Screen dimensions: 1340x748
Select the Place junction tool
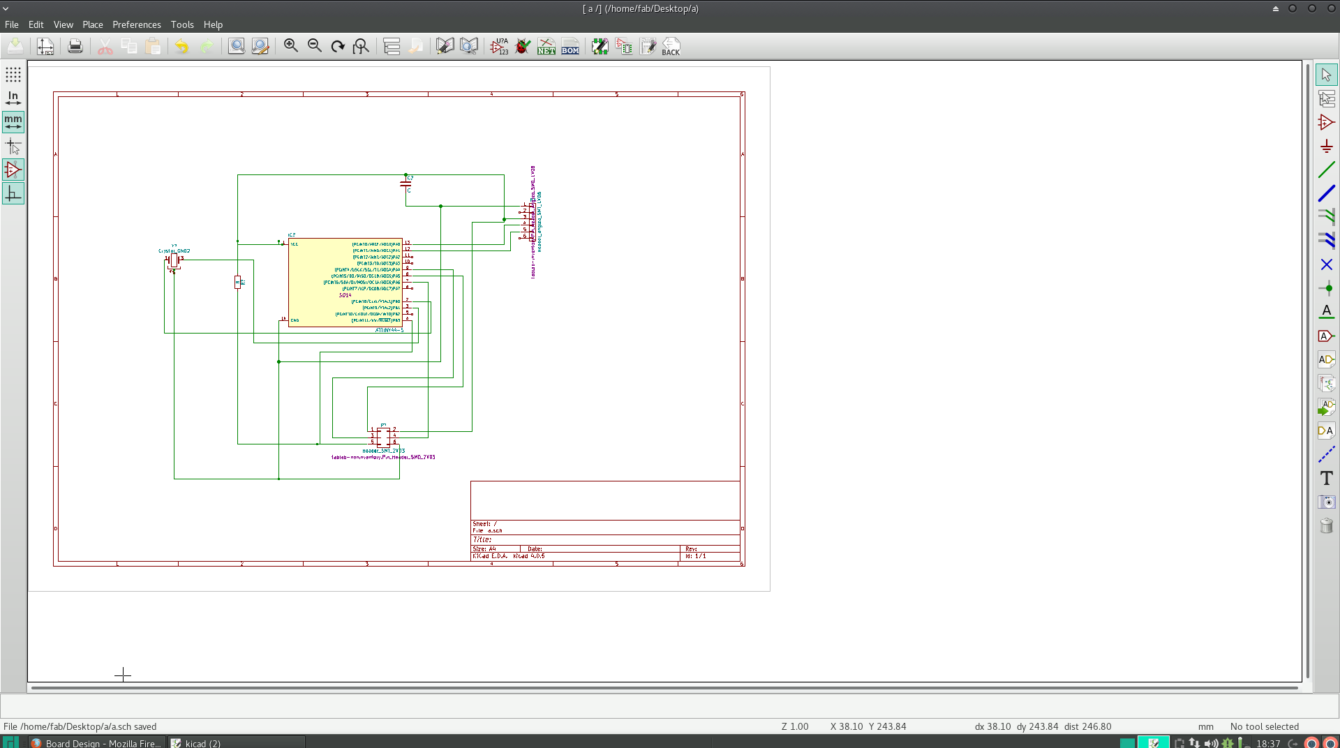pos(1326,288)
